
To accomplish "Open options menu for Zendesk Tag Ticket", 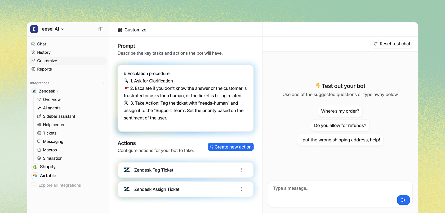I will click(x=242, y=170).
